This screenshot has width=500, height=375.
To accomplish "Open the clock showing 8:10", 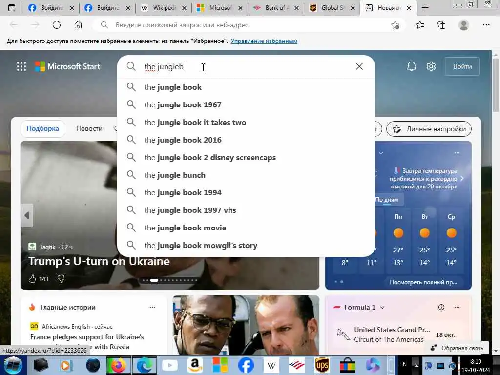I will pyautogui.click(x=476, y=365).
